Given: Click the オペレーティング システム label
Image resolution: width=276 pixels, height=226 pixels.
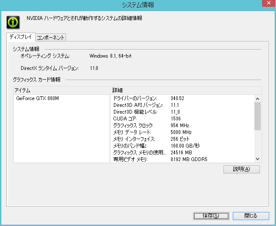Looking at the screenshot, I should (45, 56).
